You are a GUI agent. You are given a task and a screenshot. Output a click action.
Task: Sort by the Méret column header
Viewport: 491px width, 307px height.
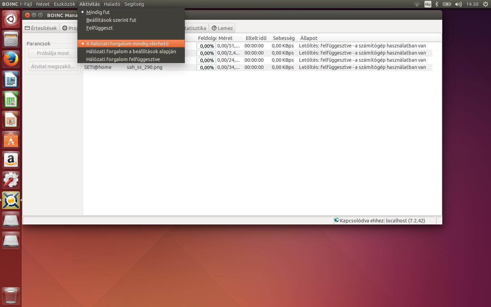230,38
